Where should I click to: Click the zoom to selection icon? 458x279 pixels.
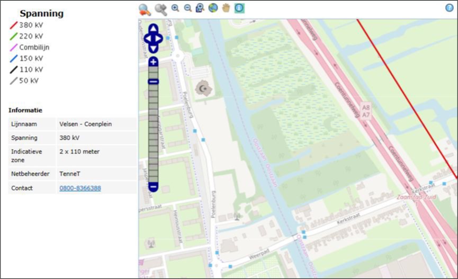(200, 8)
